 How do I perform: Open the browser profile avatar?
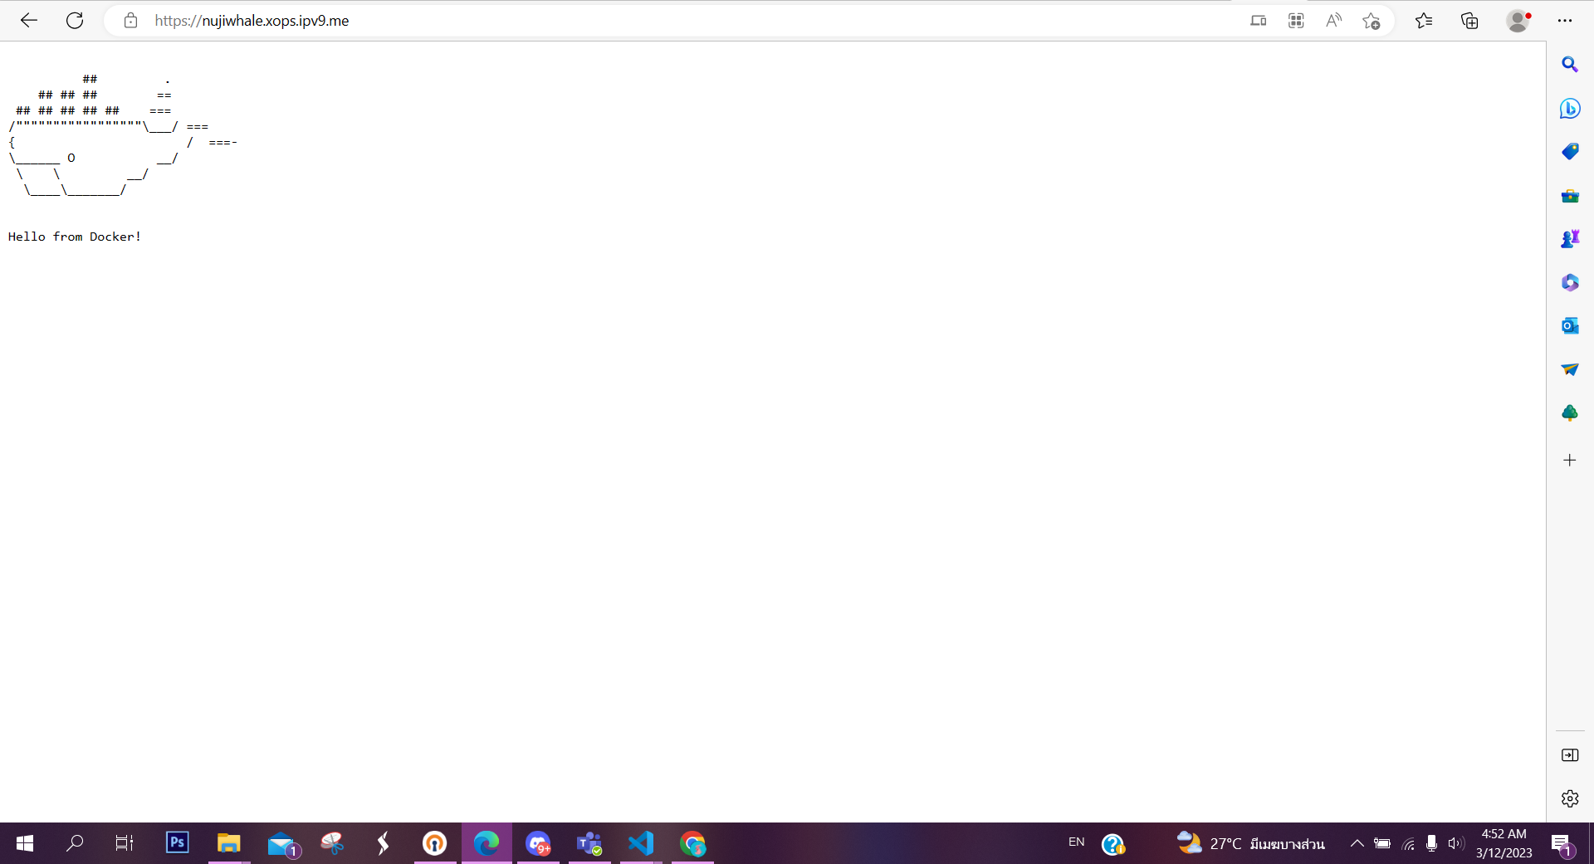pos(1518,21)
